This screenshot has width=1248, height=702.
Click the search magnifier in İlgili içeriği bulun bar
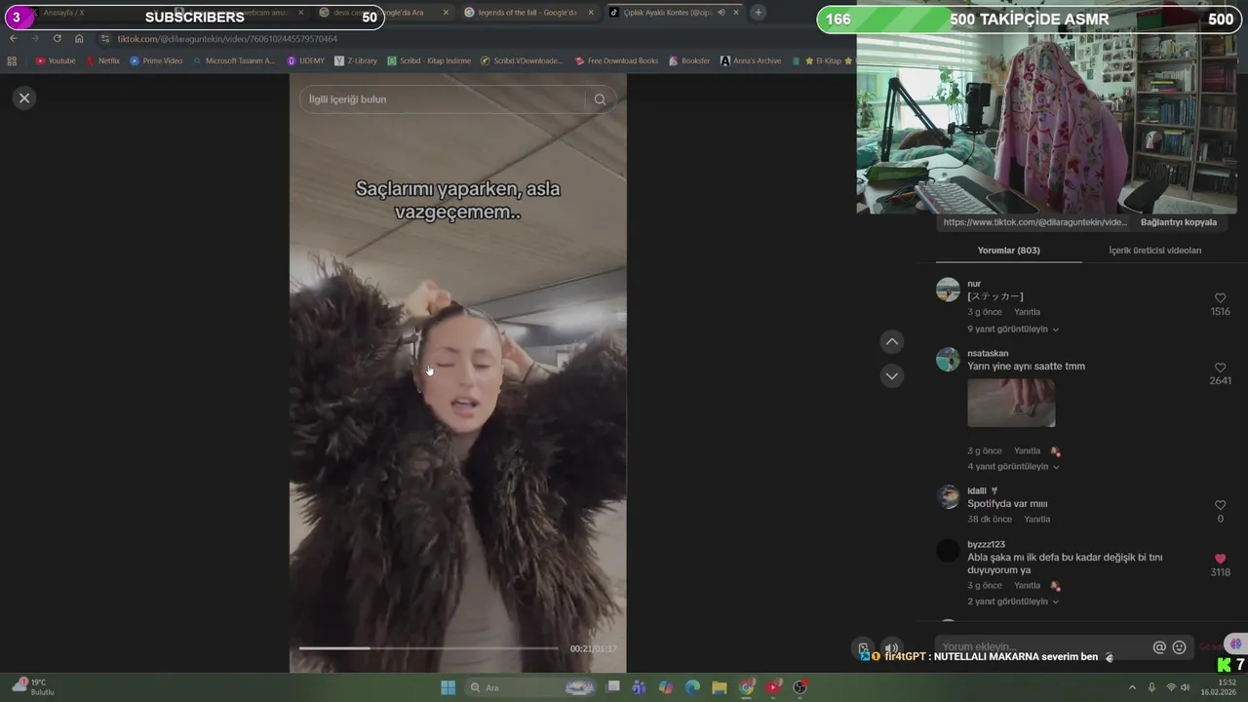click(600, 99)
